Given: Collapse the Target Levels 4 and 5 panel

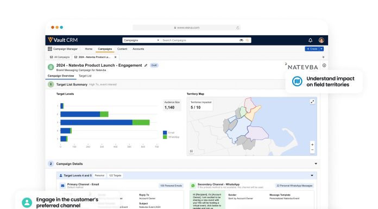Looking at the screenshot, I should coord(312,175).
